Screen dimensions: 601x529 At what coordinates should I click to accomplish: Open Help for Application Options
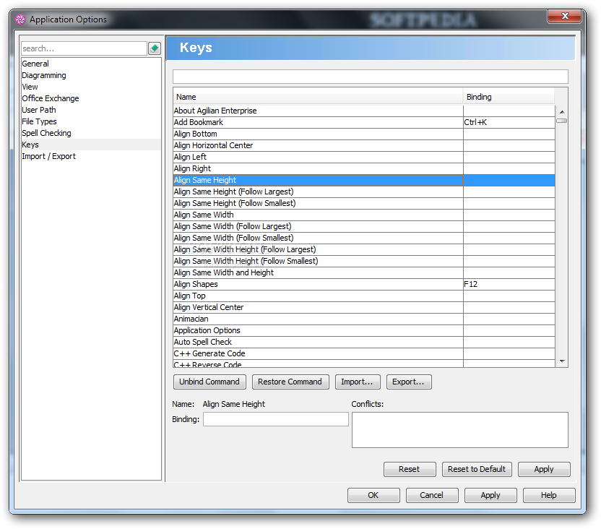549,495
